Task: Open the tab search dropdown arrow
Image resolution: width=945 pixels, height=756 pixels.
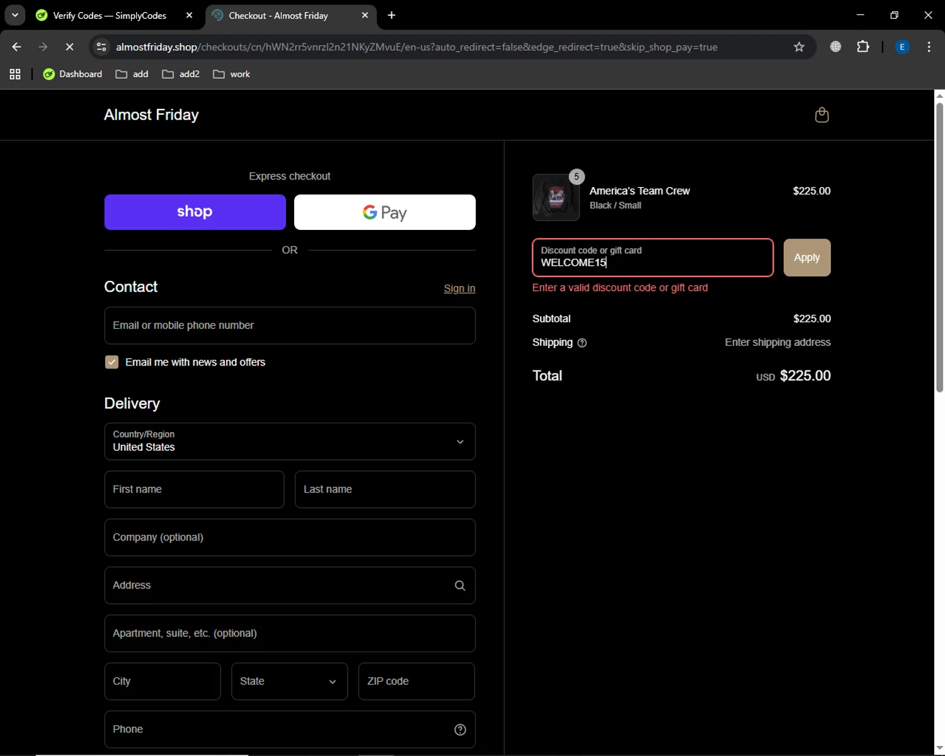Action: (14, 15)
